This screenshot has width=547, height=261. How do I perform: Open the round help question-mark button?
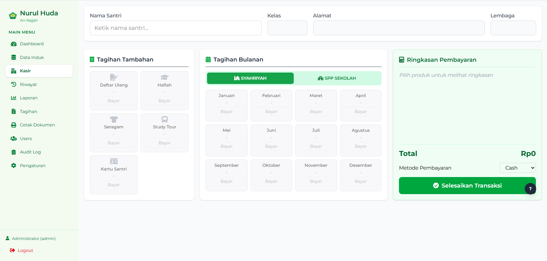pyautogui.click(x=530, y=189)
